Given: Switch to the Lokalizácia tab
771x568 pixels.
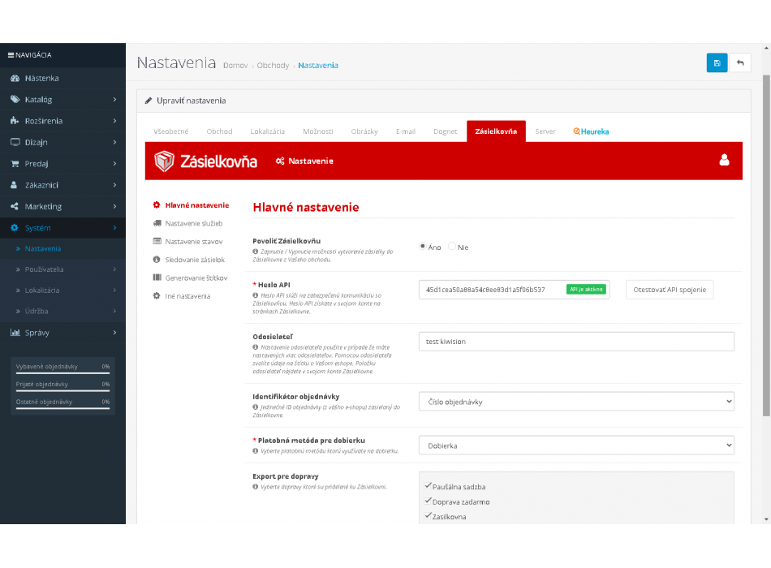Looking at the screenshot, I should [x=268, y=131].
